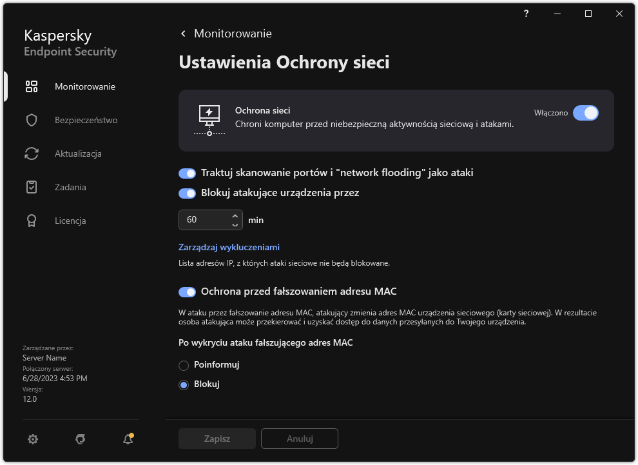Open the Zadania task list icon
638x465 pixels.
pyautogui.click(x=31, y=186)
